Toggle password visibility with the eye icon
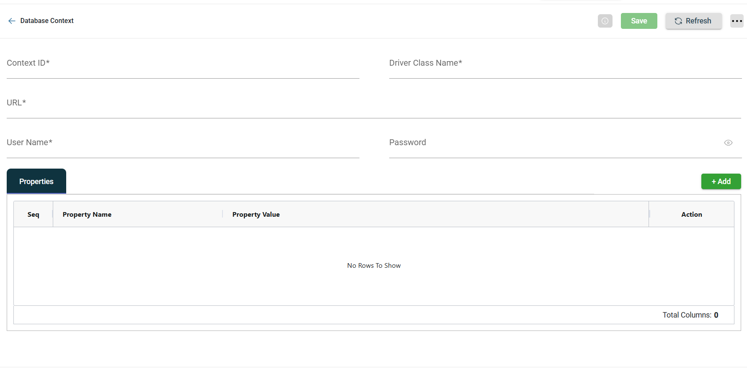This screenshot has width=747, height=369. 728,143
